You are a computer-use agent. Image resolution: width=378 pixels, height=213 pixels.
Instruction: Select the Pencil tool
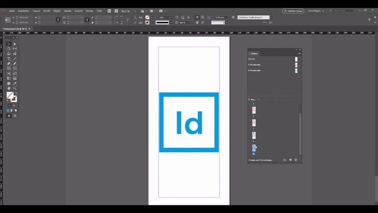click(15, 63)
